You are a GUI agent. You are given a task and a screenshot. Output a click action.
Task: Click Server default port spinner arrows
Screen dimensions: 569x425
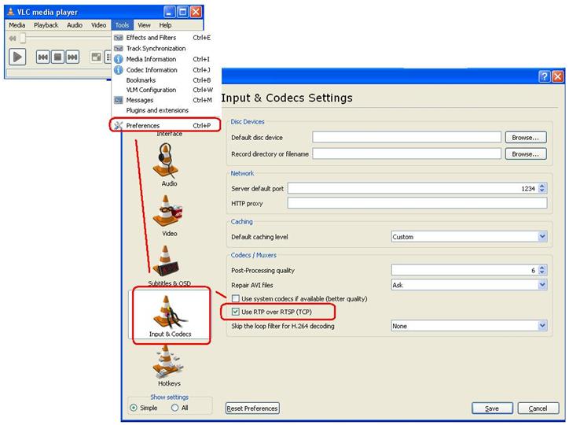[541, 188]
